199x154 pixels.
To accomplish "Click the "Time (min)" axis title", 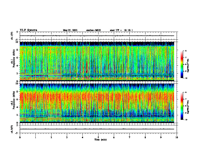I will [x=101, y=140].
